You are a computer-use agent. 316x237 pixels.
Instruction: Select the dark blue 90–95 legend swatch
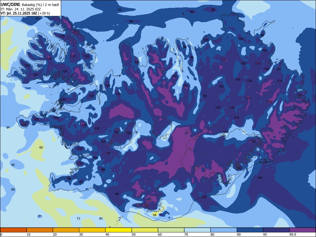point(250,230)
